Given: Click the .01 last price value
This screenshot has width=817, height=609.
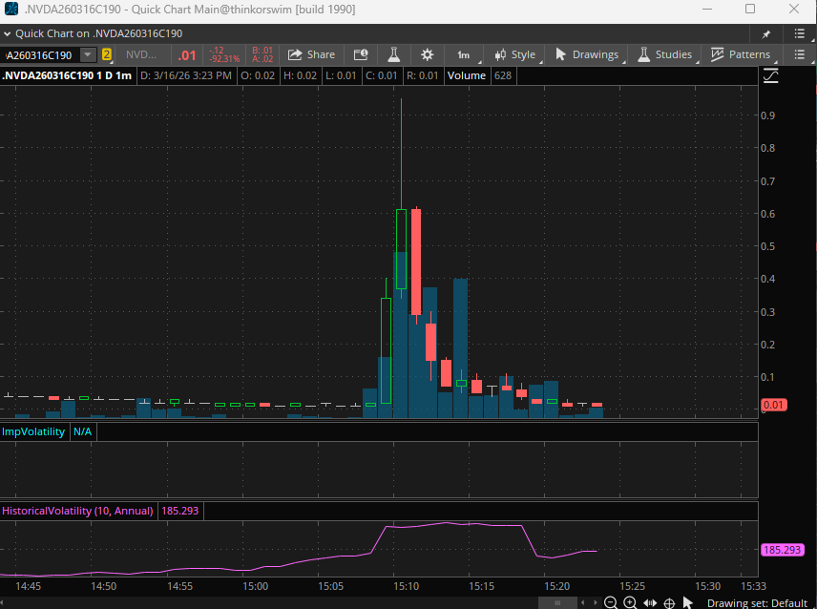Looking at the screenshot, I should [x=186, y=55].
